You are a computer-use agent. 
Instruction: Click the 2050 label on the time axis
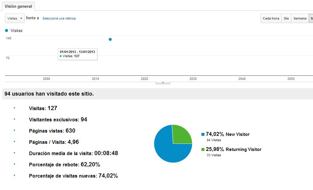[x=291, y=79]
